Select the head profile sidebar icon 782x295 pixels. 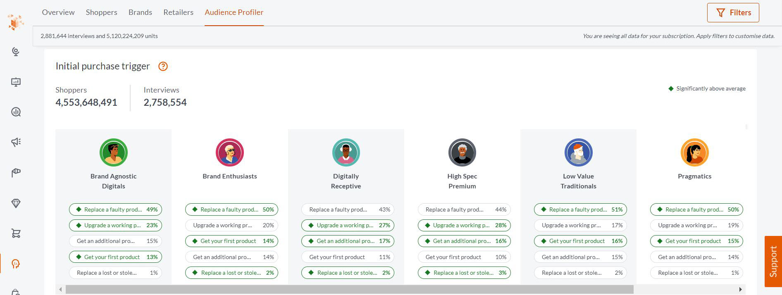coord(16,264)
